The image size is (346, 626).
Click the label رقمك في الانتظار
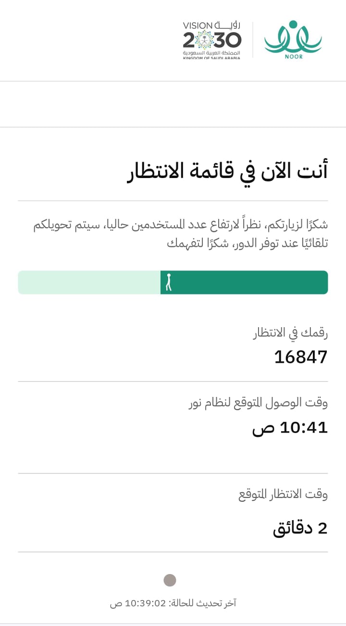[x=290, y=332]
